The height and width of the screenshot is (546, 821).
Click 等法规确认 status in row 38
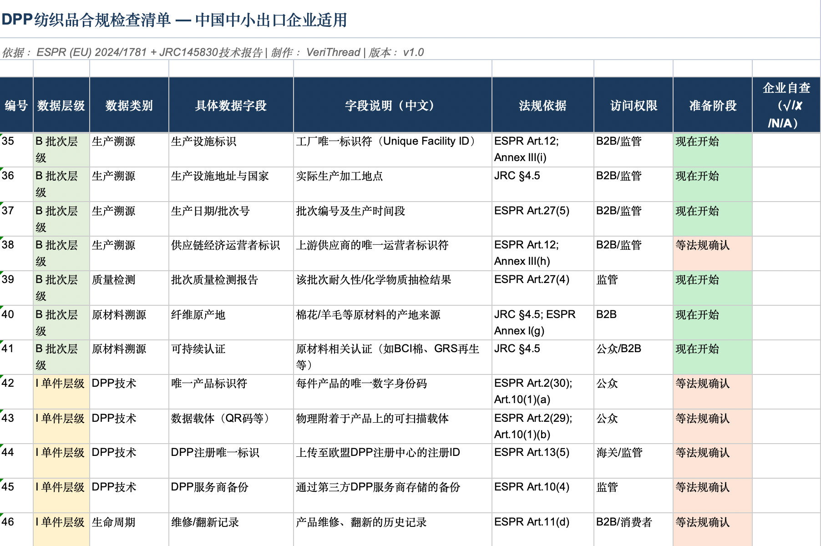pyautogui.click(x=713, y=253)
